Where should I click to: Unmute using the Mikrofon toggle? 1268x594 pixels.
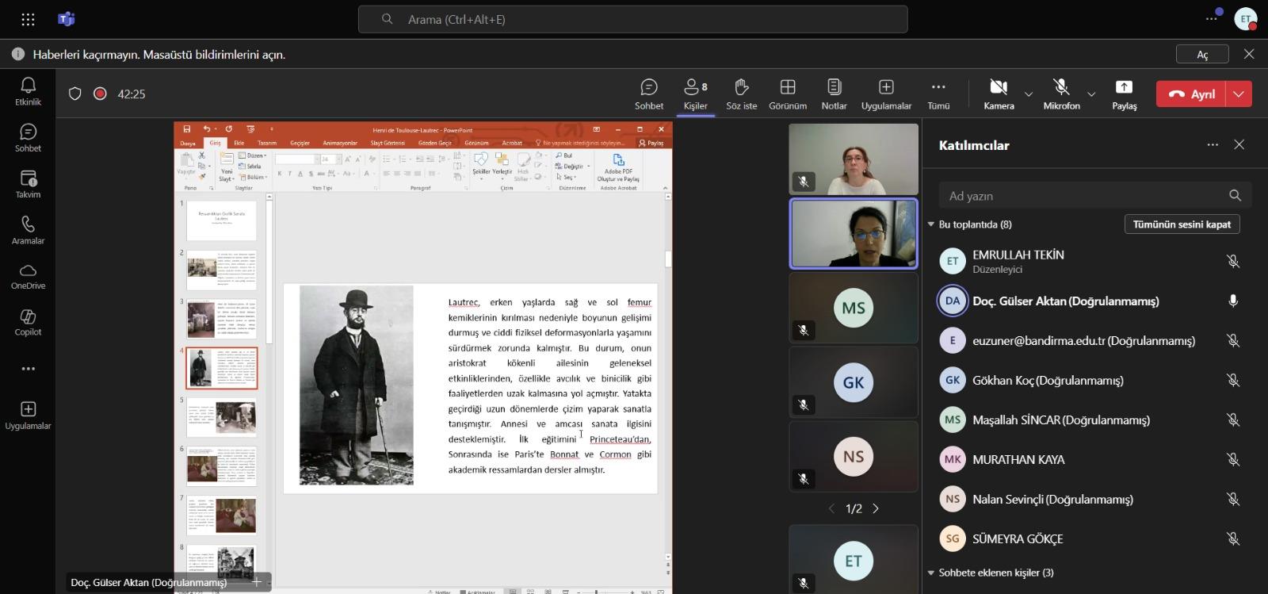pos(1061,93)
